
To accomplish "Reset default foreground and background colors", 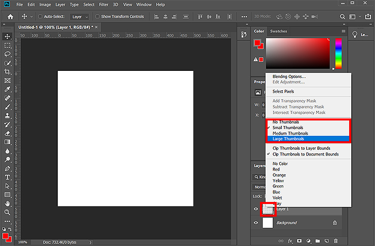I will [4, 229].
